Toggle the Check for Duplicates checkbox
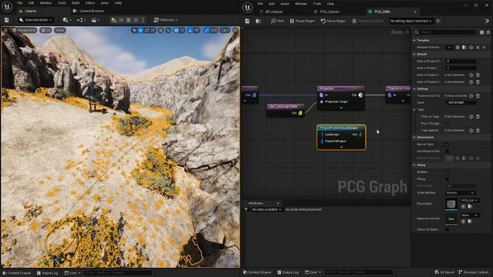 click(447, 229)
